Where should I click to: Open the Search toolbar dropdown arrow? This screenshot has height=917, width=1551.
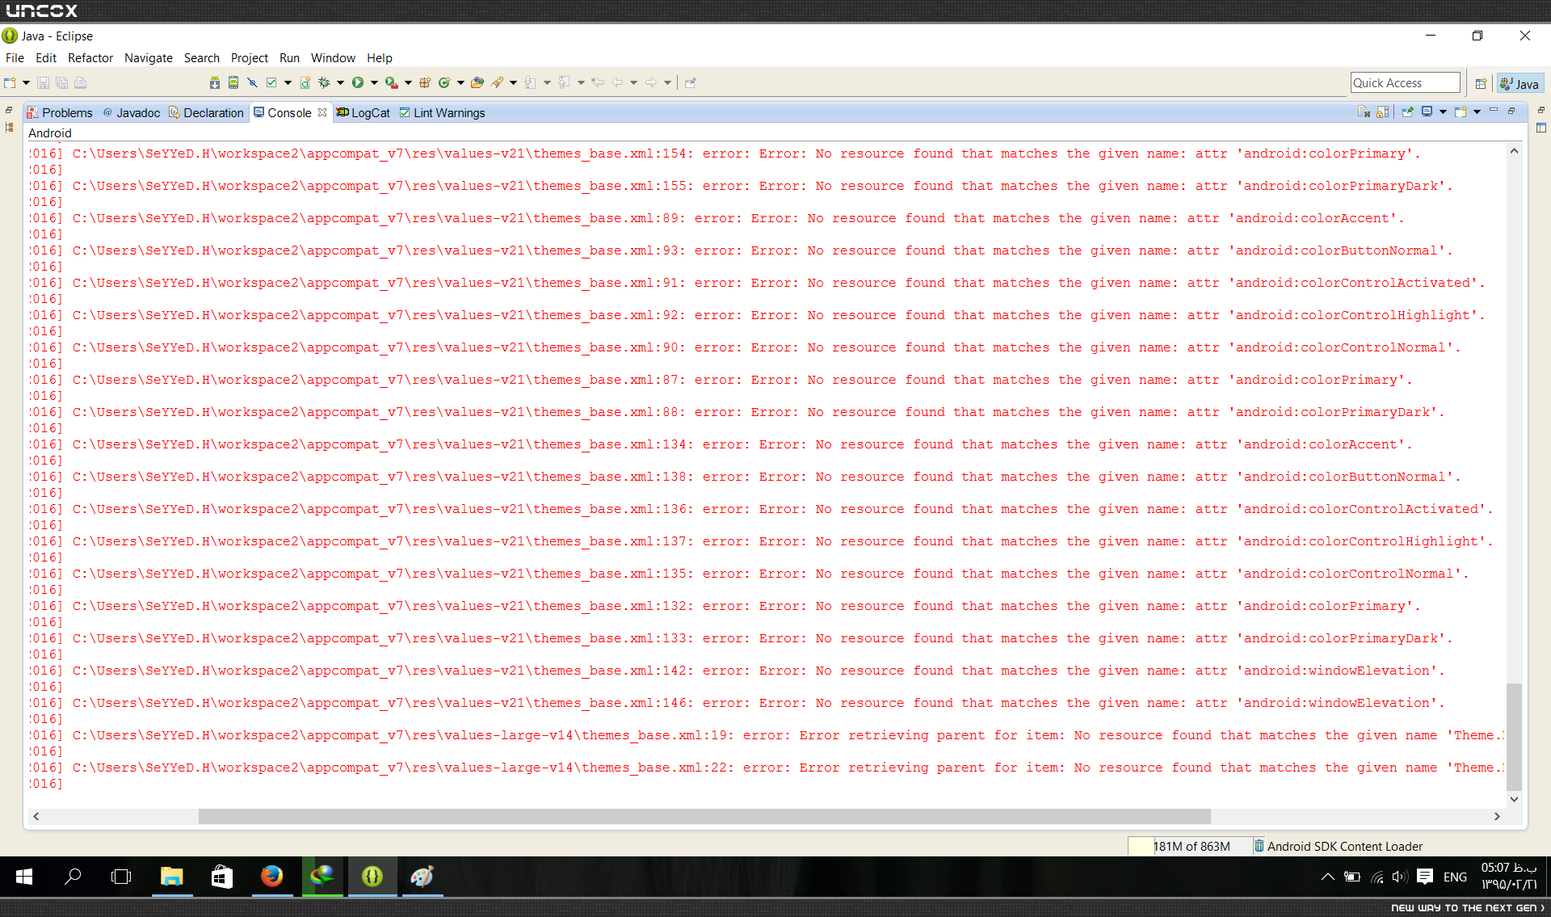pos(513,82)
